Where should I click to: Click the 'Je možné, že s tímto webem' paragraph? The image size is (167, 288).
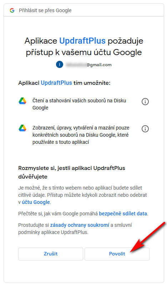click(82, 195)
